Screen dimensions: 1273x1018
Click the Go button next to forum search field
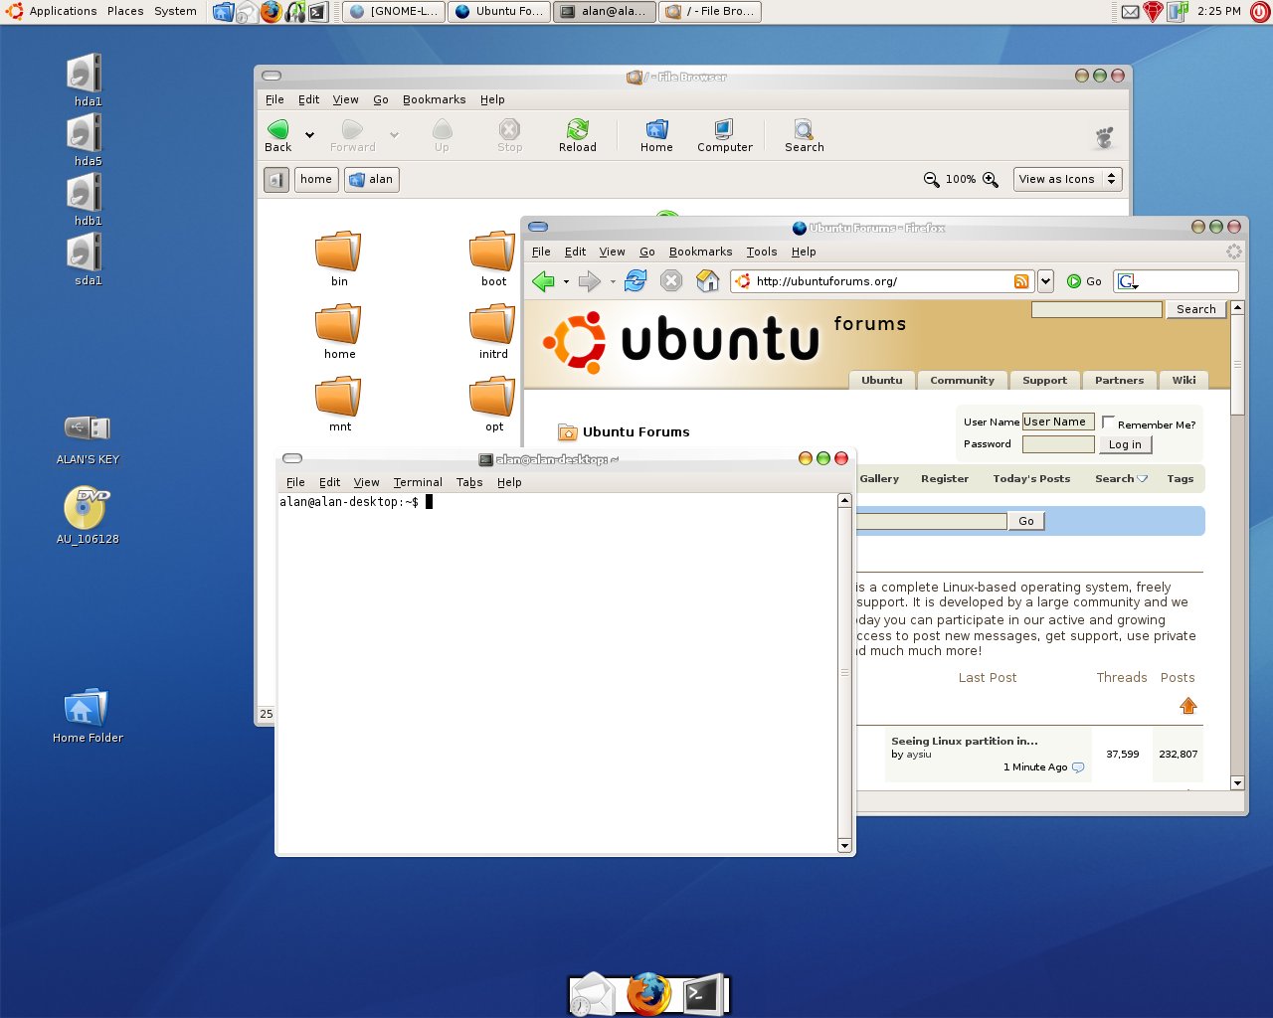coord(1026,521)
